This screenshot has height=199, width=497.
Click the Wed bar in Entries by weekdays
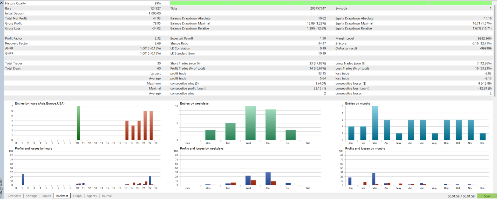click(250, 123)
